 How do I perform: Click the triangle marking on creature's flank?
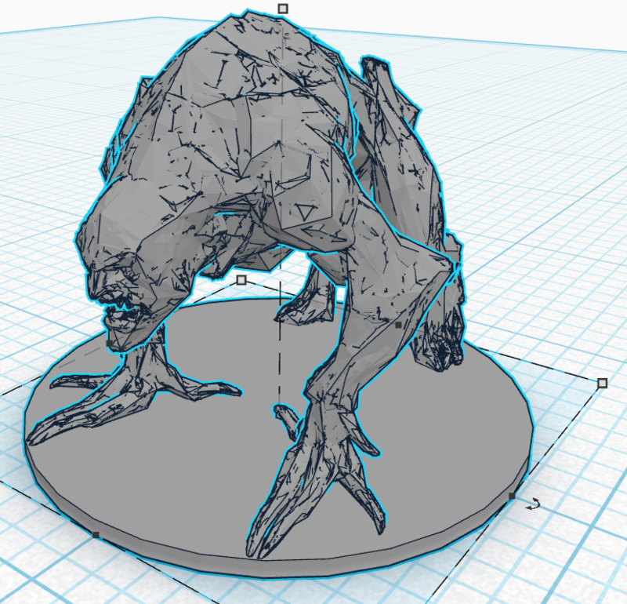tap(303, 212)
